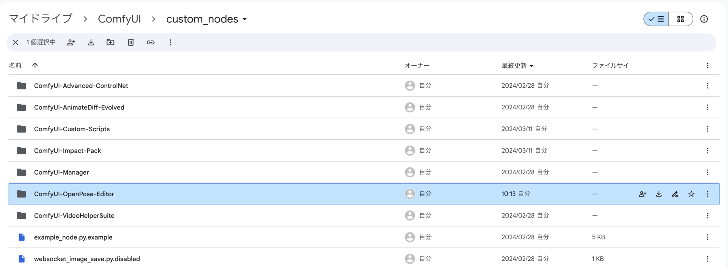Open the info details panel icon
This screenshot has width=728, height=269.
pyautogui.click(x=704, y=19)
